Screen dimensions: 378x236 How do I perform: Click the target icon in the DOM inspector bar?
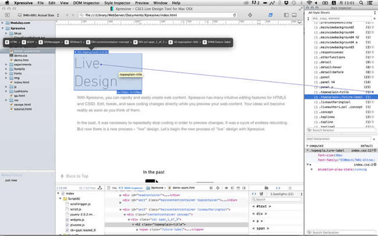[x=217, y=188]
